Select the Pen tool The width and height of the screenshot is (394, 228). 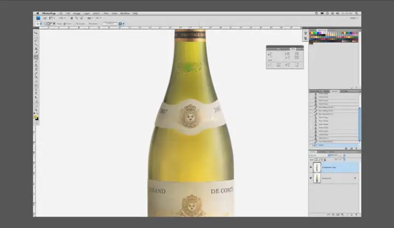36,89
